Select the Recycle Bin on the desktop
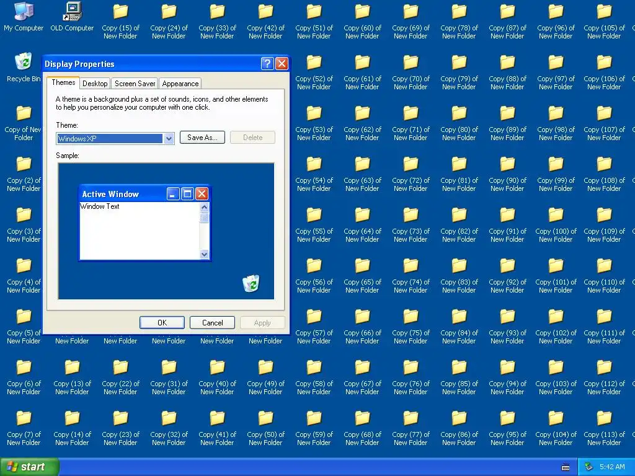This screenshot has width=635, height=476. 24,68
